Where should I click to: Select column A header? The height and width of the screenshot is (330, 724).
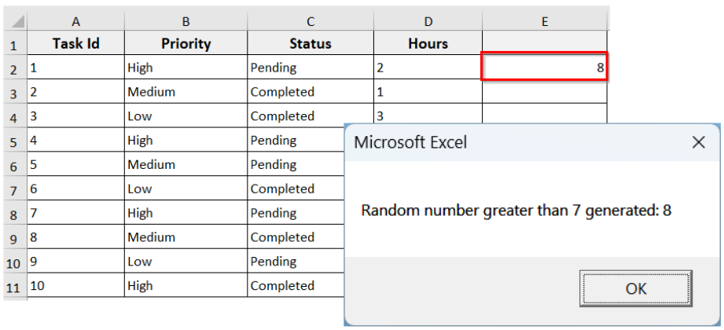pyautogui.click(x=75, y=21)
